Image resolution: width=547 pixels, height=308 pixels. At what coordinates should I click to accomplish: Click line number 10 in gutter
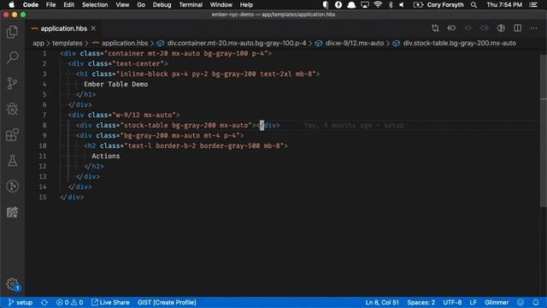coord(43,145)
